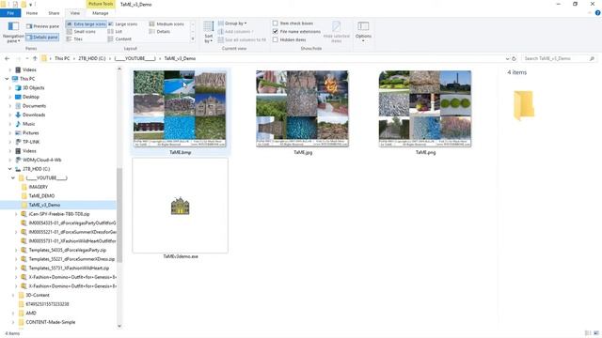The height and width of the screenshot is (338, 602).
Task: Switch to the Home tab
Action: coord(32,13)
